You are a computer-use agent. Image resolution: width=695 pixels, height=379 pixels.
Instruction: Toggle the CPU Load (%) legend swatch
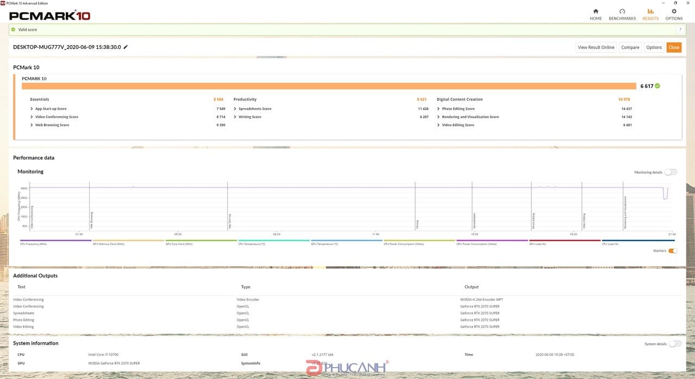(x=638, y=241)
